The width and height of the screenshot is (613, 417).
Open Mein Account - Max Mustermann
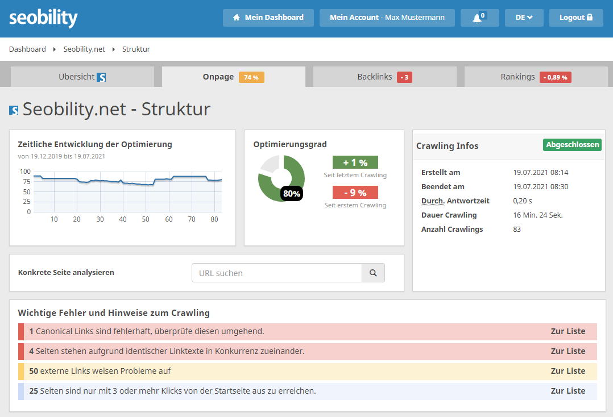tap(387, 18)
